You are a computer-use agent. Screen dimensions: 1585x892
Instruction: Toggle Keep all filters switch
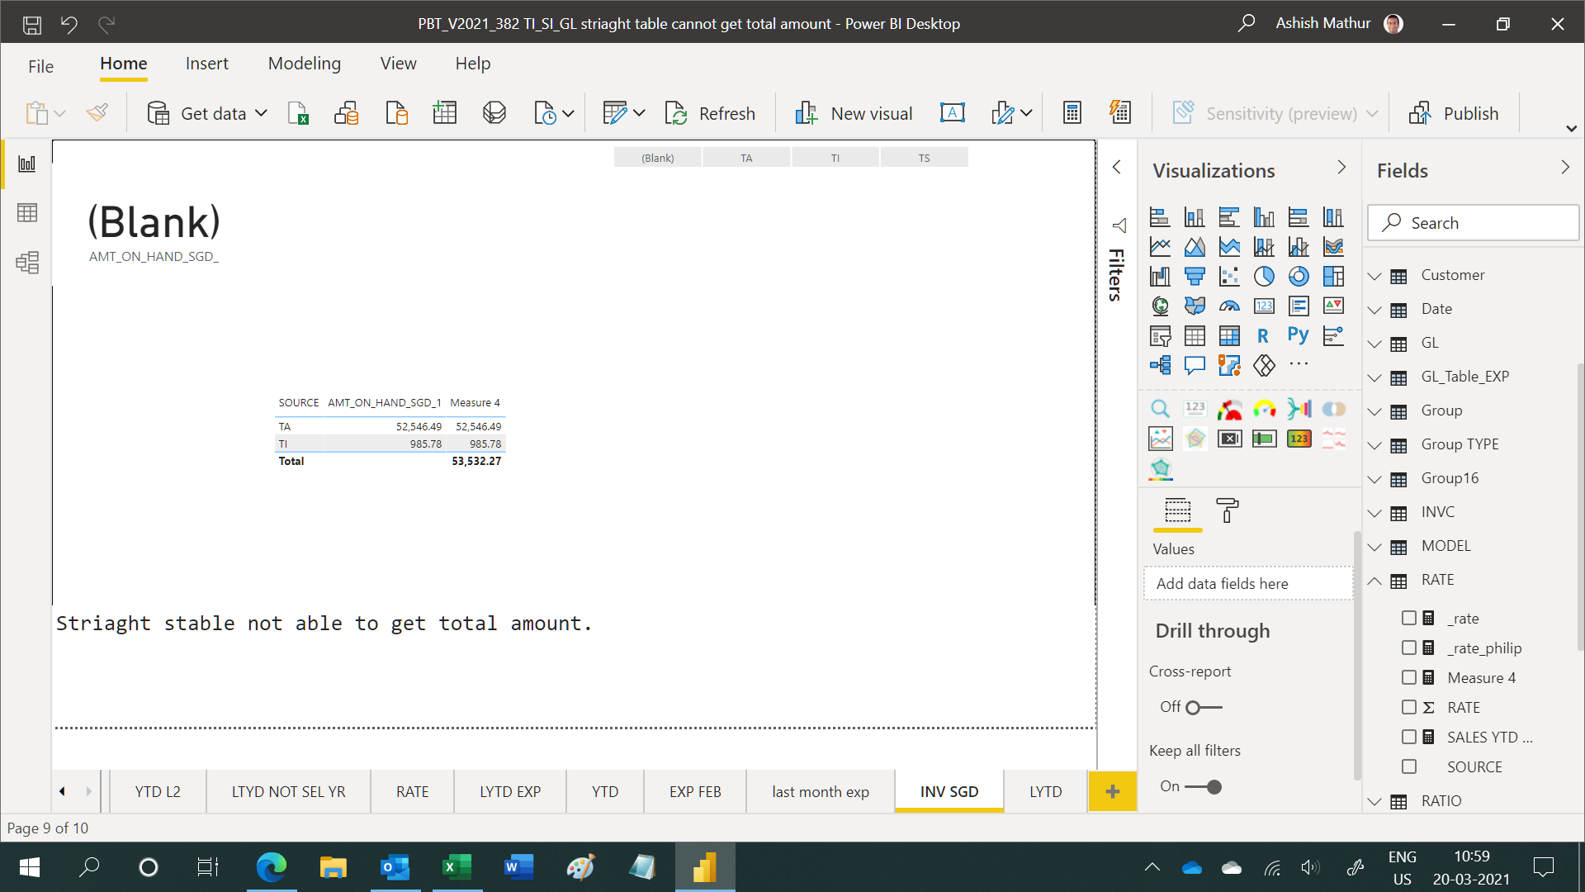(1204, 786)
